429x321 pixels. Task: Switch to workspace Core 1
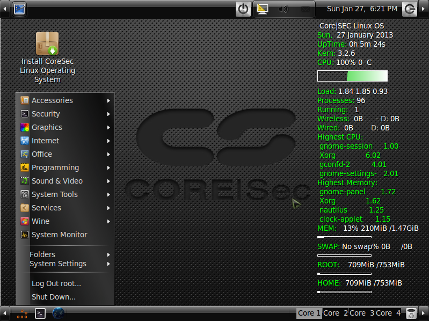[309, 313]
